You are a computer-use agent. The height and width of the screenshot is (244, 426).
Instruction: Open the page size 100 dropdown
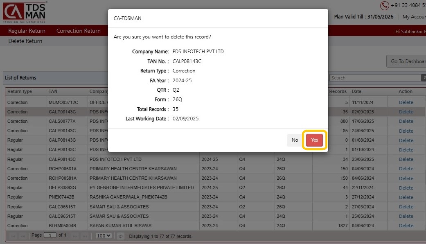104,236
